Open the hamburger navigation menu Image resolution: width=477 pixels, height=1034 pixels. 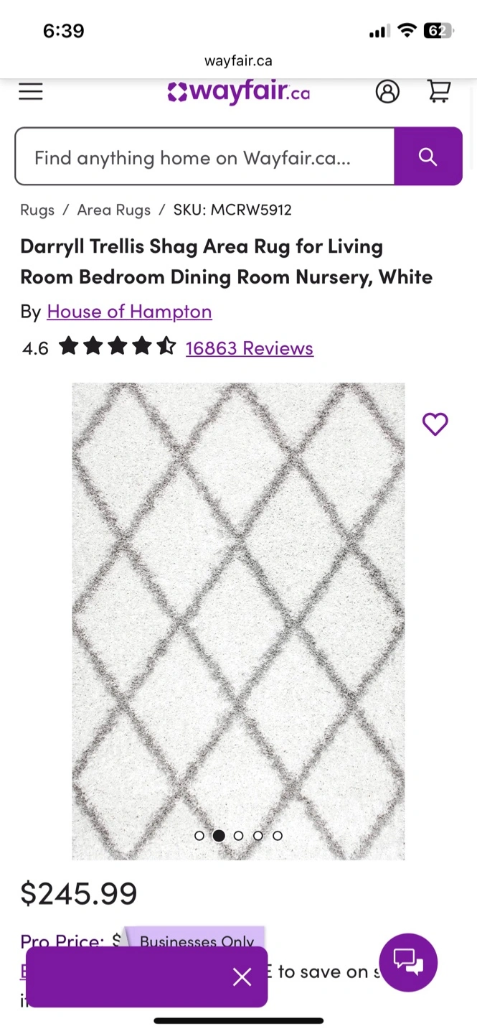[x=31, y=92]
